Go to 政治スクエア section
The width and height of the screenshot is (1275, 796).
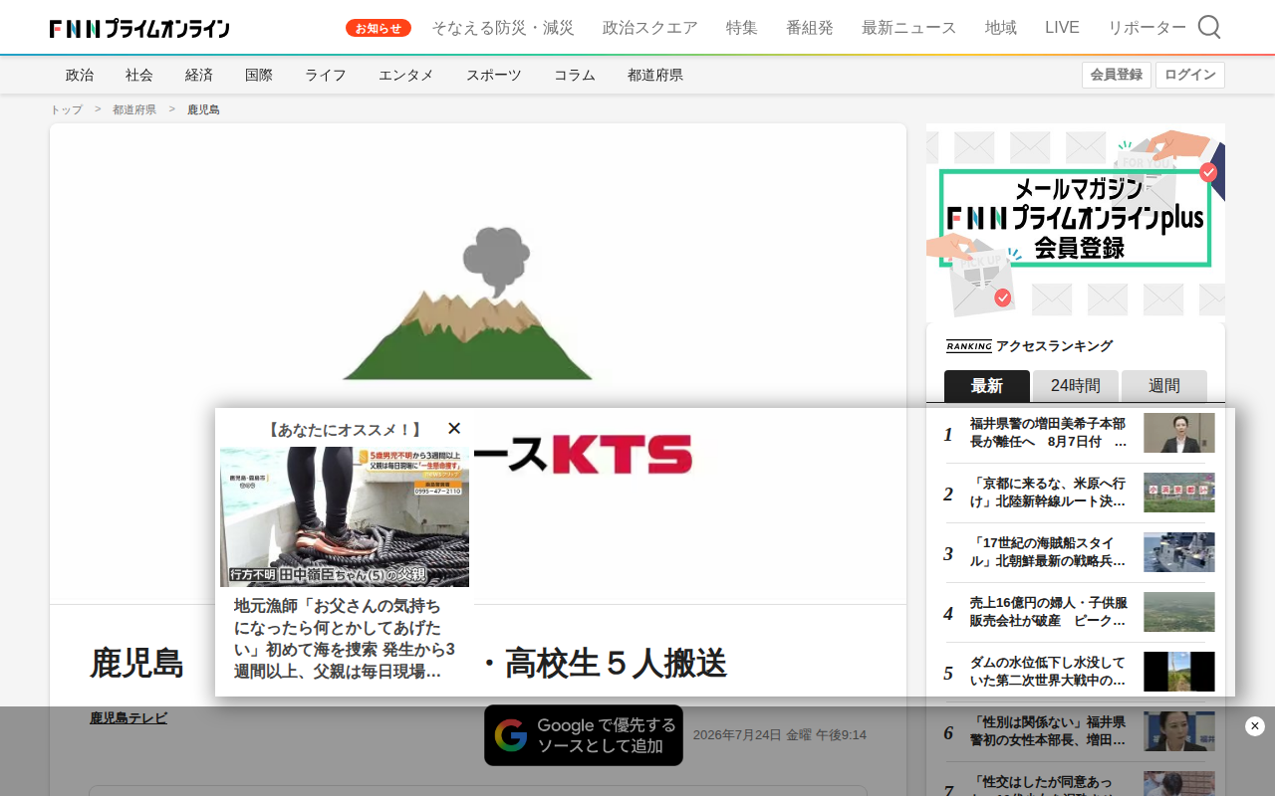[650, 28]
